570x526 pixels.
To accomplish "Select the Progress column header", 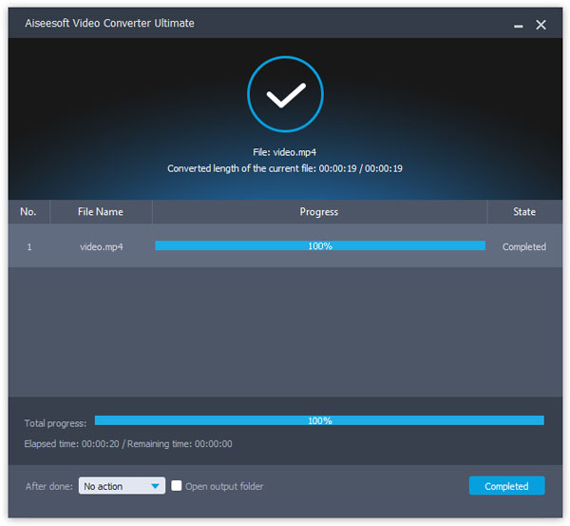I will tap(319, 212).
